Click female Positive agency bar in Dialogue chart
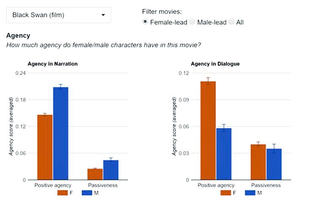313x199 pixels. point(208,131)
